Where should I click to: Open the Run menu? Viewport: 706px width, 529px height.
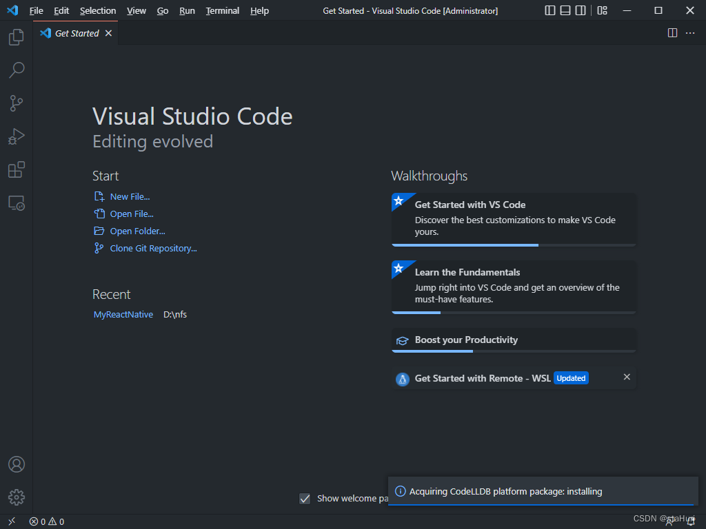coord(187,11)
